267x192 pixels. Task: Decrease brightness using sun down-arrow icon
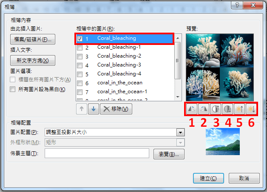[x=251, y=109]
